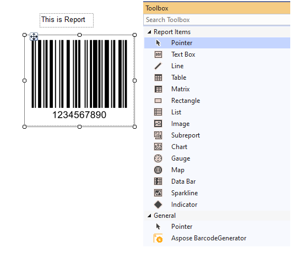Select the Image item icon
Screen dimensions: 293x253
(158, 124)
